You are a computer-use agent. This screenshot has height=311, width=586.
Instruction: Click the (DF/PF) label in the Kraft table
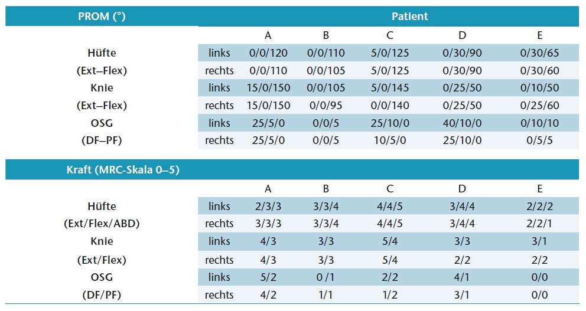pyautogui.click(x=102, y=294)
